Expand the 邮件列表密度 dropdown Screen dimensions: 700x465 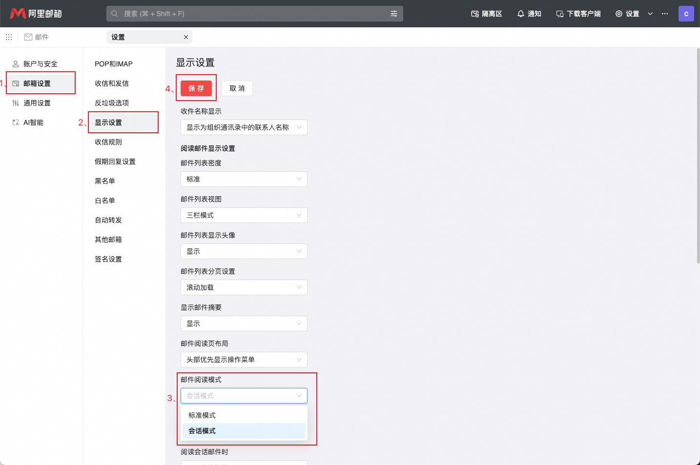click(x=244, y=179)
